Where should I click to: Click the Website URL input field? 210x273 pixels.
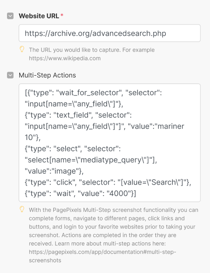pos(110,33)
